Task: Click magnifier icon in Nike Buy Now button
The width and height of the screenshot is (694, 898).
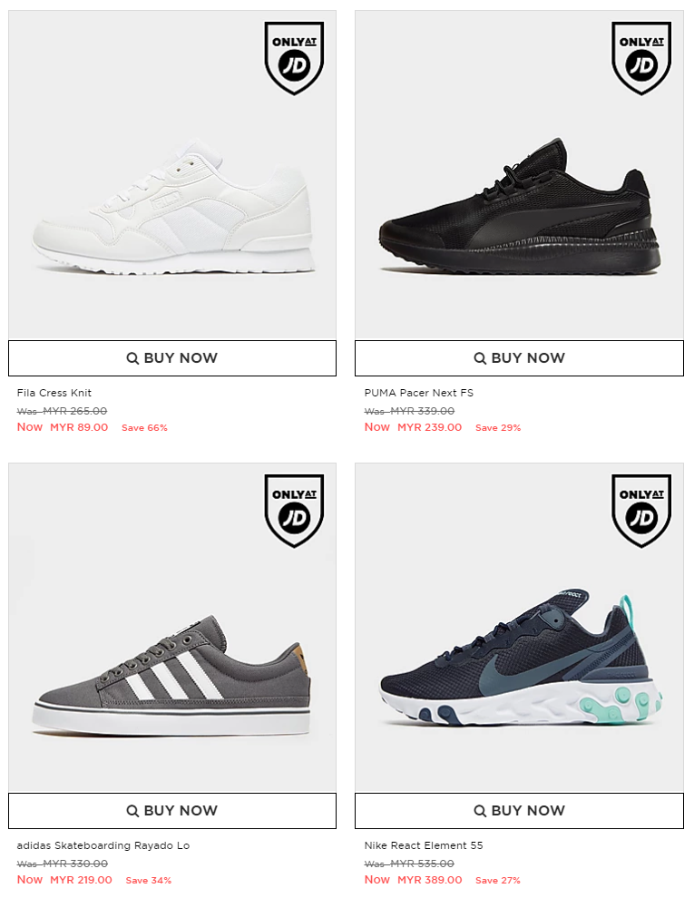Action: click(x=480, y=810)
